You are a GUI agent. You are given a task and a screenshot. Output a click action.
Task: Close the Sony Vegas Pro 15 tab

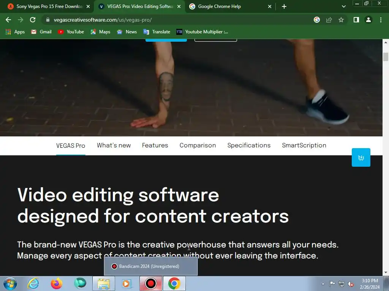point(88,6)
